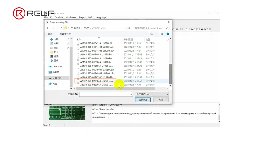The height and width of the screenshot is (144, 258).
Task: Open the view options dropdown arrow
Action: click(155, 34)
